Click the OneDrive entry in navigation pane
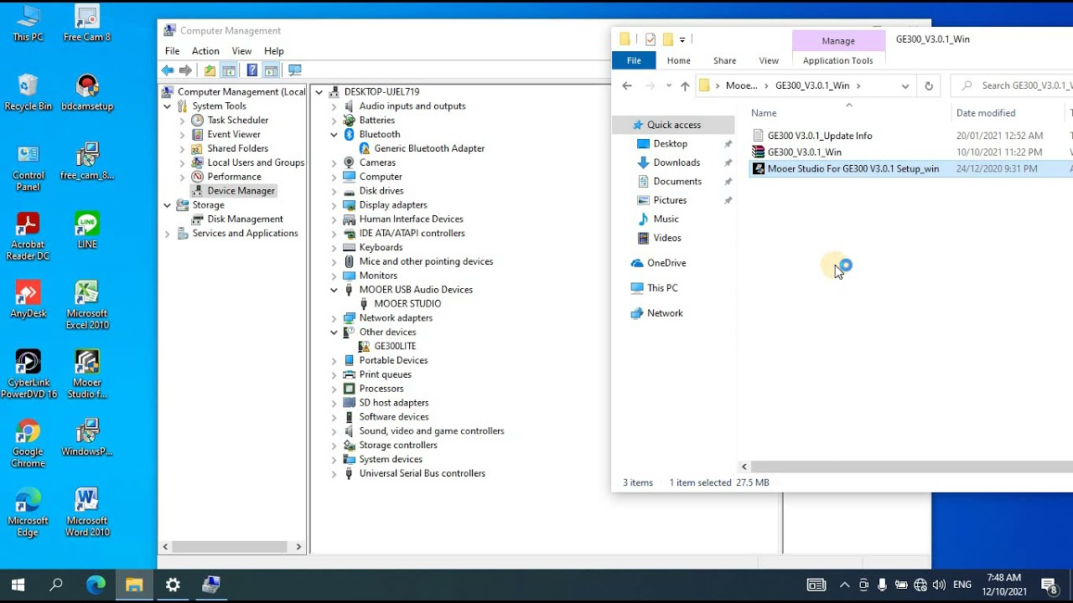The image size is (1073, 603). click(x=666, y=263)
